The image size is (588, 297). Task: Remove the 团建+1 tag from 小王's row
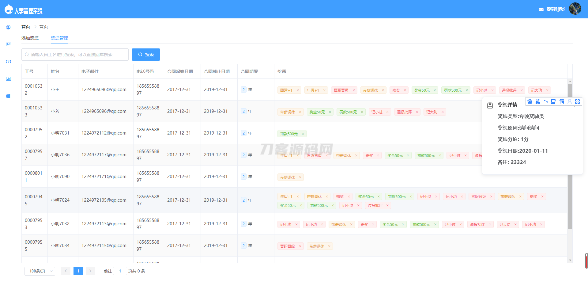tap(298, 90)
